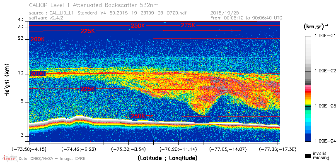Click the (-77.05;-14.07) coordinate label
The height and width of the screenshot is (162, 336).
(228, 149)
